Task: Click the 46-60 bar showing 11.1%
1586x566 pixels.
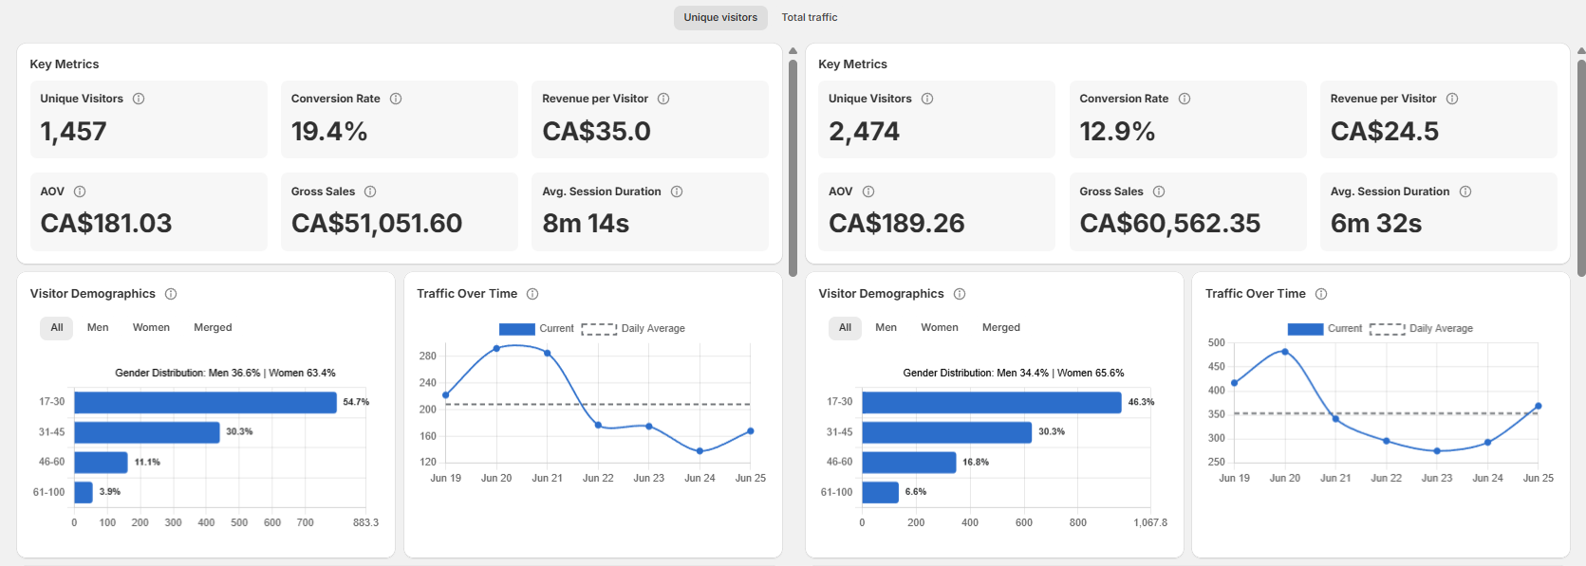Action: click(102, 463)
